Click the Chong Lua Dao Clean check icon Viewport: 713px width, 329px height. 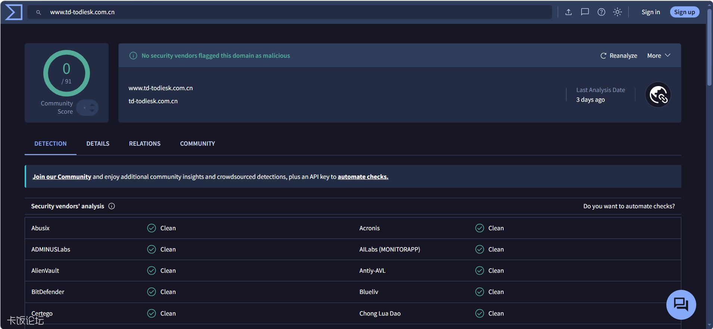tap(480, 313)
